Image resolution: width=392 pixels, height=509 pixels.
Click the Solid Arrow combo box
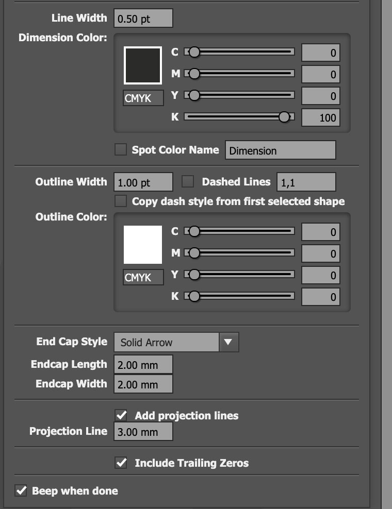tap(167, 342)
